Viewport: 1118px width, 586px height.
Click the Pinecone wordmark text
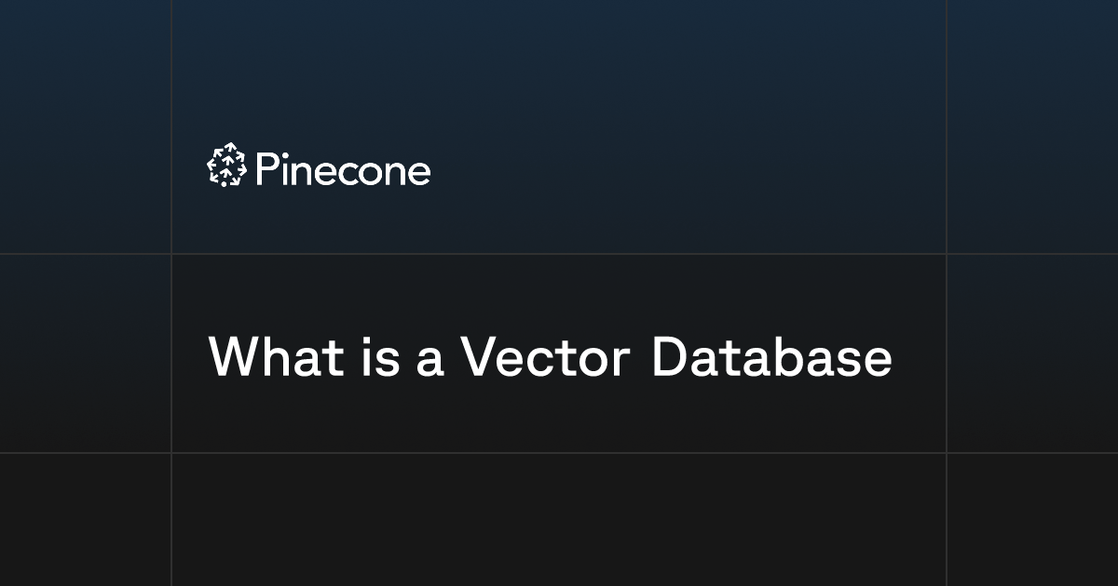342,170
